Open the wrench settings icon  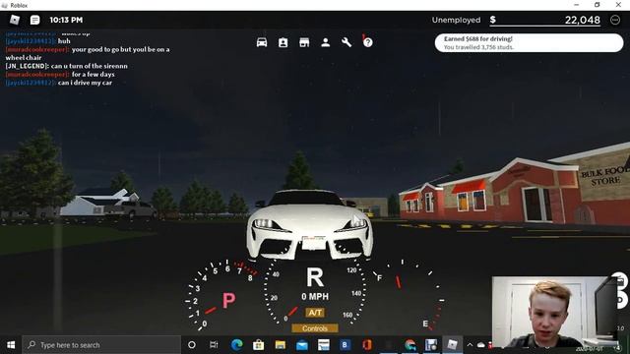(346, 42)
